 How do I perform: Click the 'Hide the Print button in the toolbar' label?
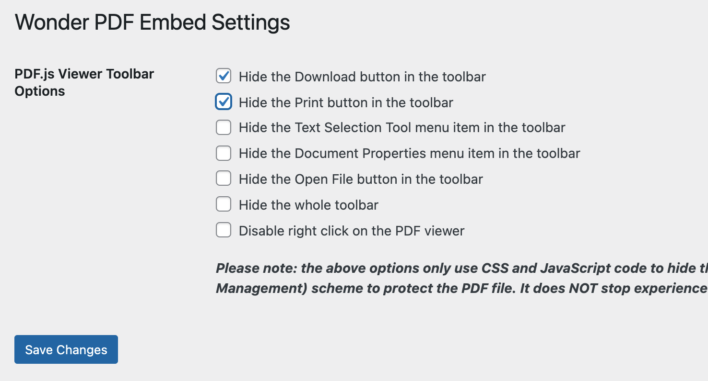pyautogui.click(x=346, y=102)
